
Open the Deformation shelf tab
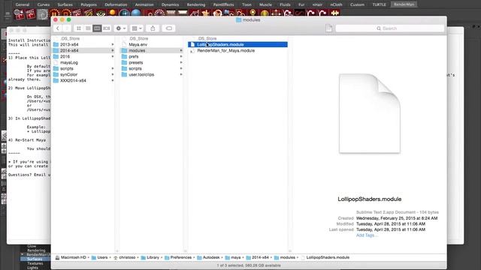click(116, 4)
